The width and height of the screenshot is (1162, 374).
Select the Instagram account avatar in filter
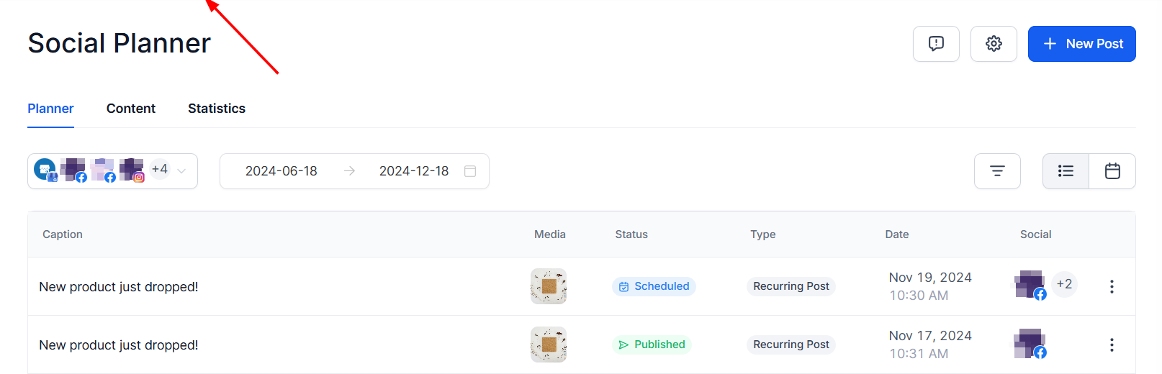pos(132,170)
